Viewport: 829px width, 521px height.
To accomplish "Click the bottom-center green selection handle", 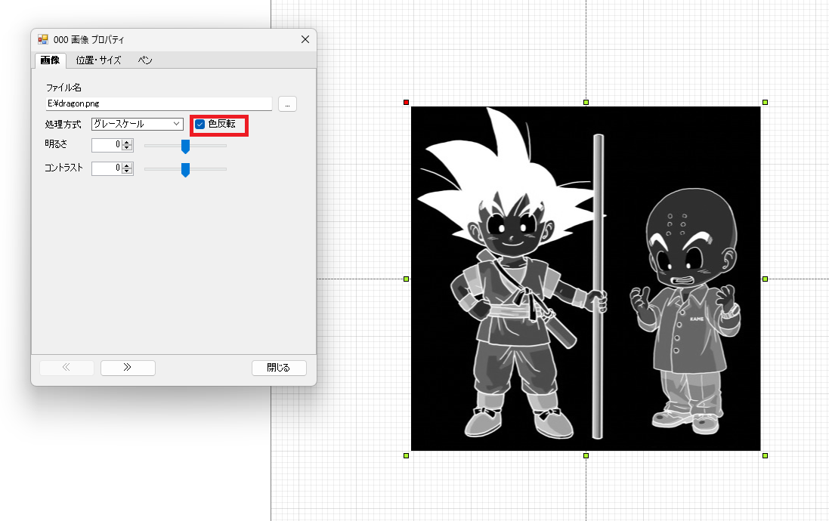I will click(586, 455).
